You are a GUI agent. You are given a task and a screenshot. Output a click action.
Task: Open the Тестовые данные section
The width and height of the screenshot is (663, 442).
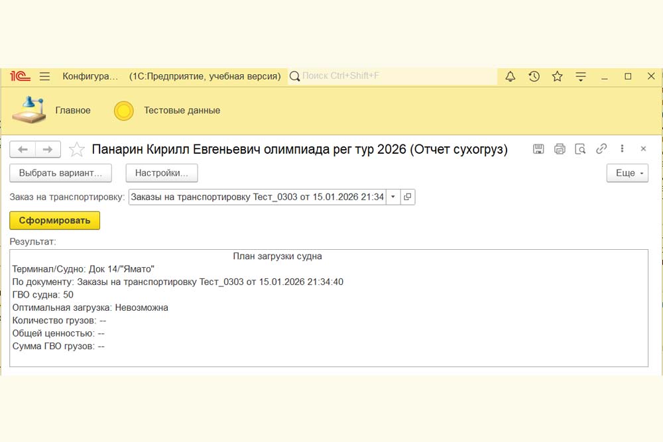pos(182,111)
